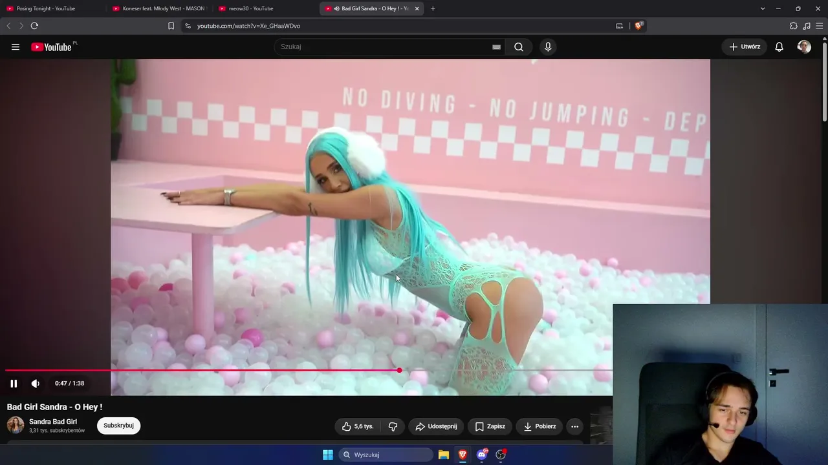Click the Windows Wyszukaj search box
This screenshot has width=828, height=465.
(386, 455)
